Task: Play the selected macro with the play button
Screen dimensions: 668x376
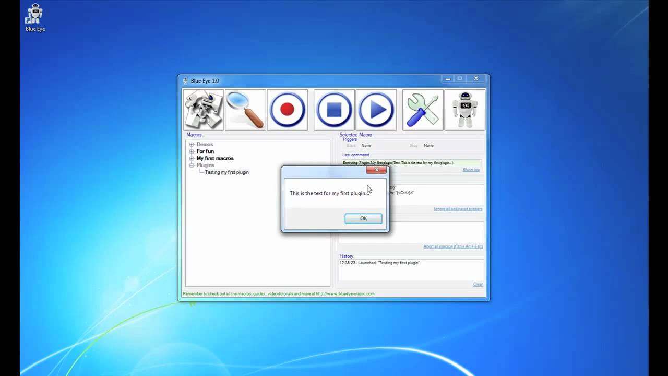Action: coord(376,110)
